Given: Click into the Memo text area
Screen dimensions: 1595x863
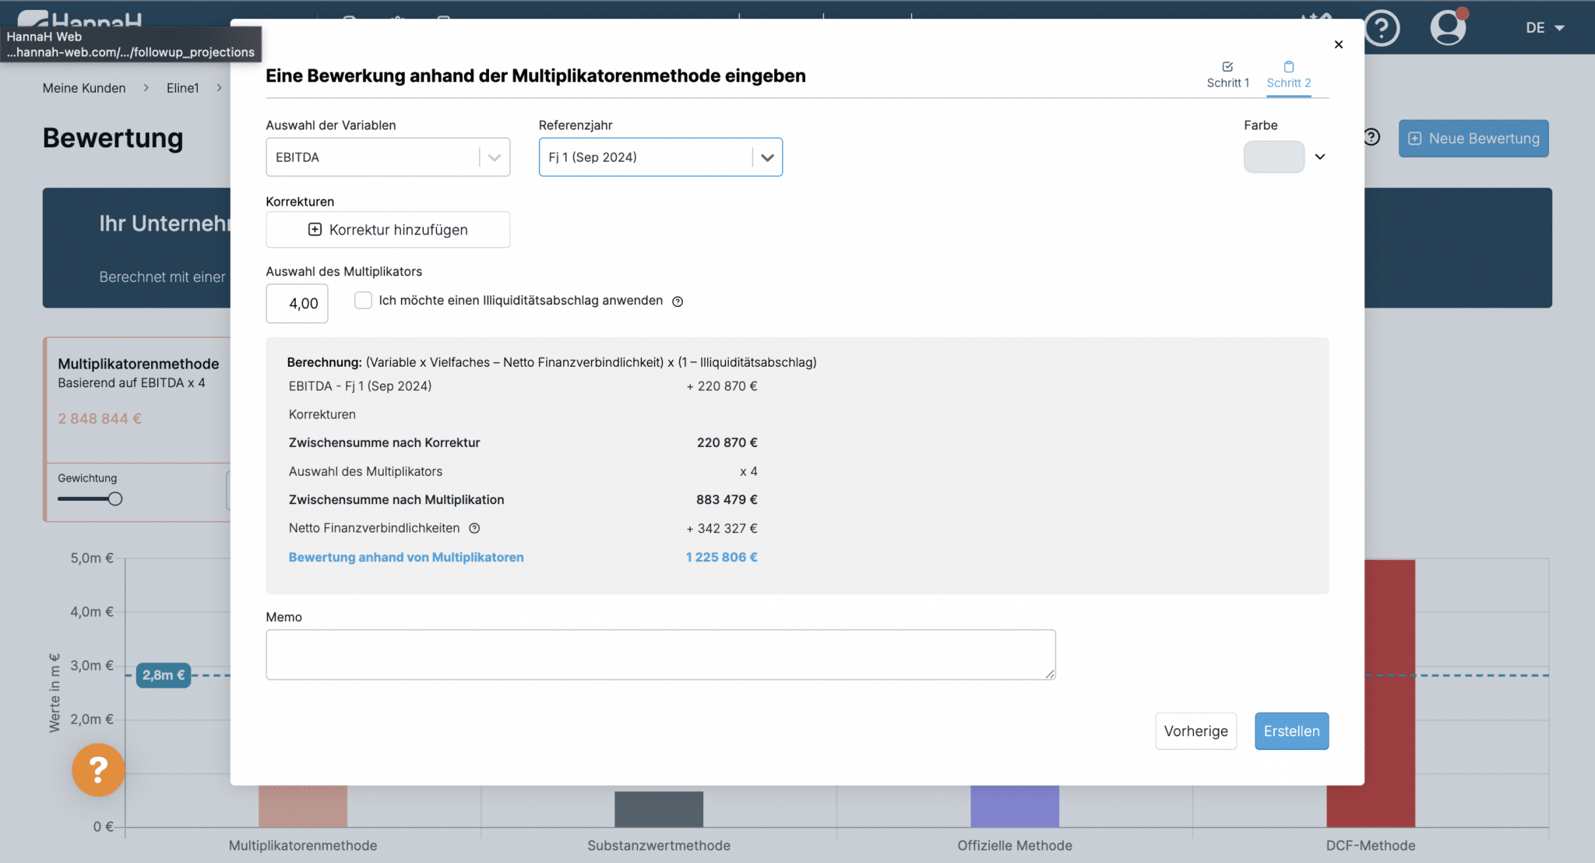Looking at the screenshot, I should pyautogui.click(x=660, y=654).
